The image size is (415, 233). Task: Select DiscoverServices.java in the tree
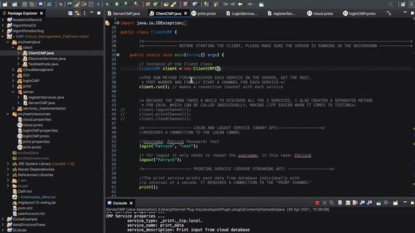47,59
